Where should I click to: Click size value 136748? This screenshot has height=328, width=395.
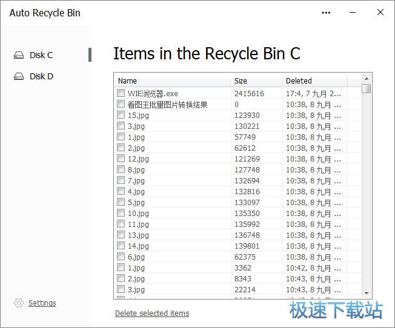(247, 235)
